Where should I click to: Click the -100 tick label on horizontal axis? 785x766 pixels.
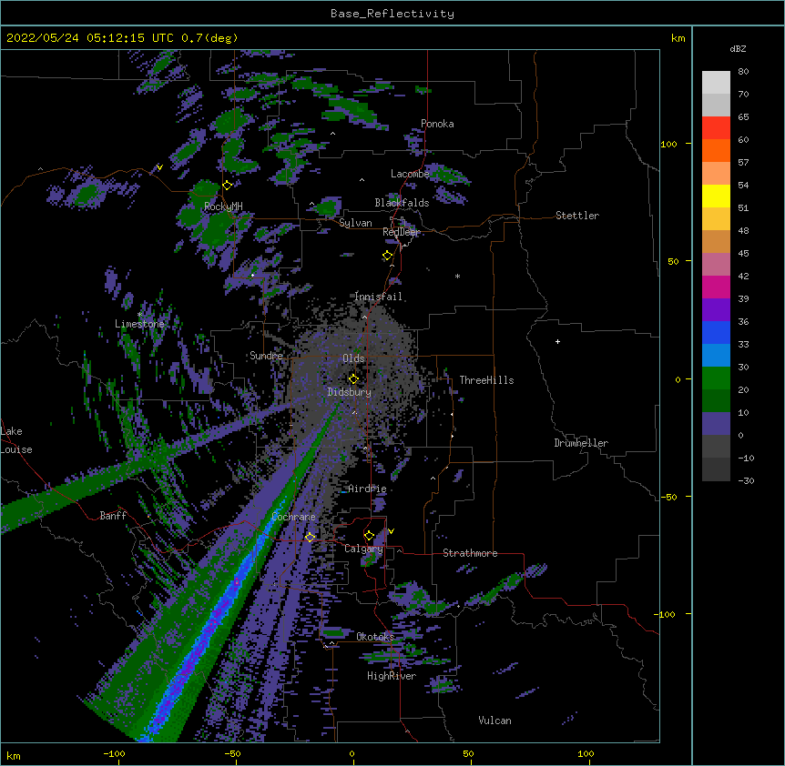pyautogui.click(x=114, y=753)
